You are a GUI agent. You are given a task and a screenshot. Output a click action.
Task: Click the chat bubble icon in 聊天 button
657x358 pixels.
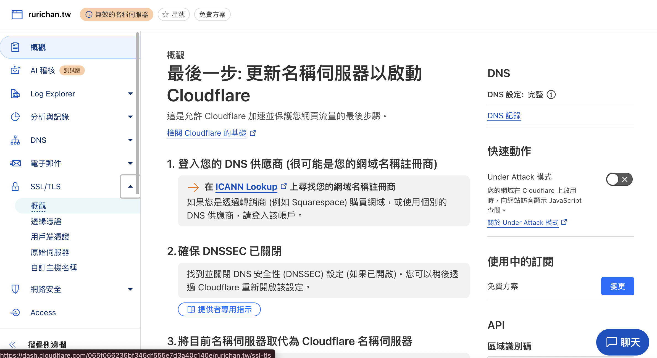(x=611, y=342)
